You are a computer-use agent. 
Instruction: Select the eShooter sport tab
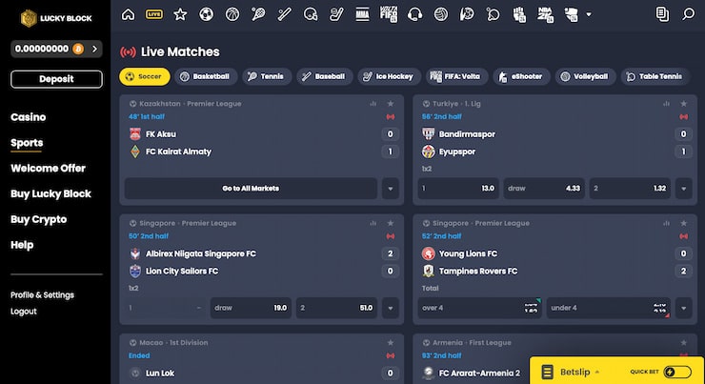tap(521, 76)
